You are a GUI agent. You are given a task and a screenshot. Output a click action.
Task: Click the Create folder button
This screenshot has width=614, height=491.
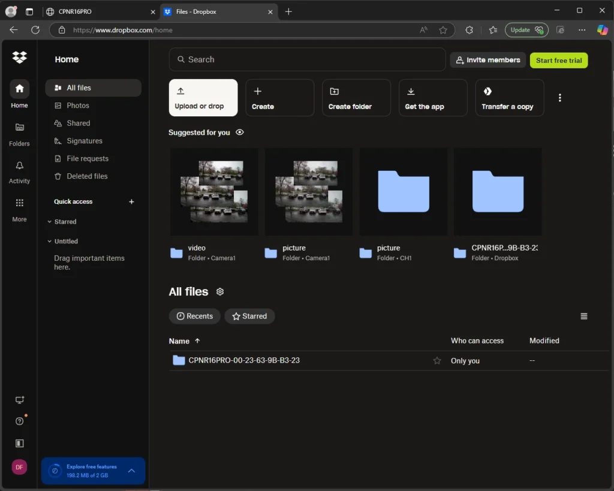click(x=356, y=98)
